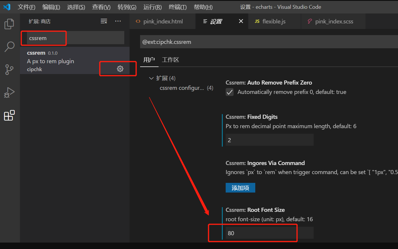Click the VS Code logo icon
The height and width of the screenshot is (249, 398).
coord(6,7)
